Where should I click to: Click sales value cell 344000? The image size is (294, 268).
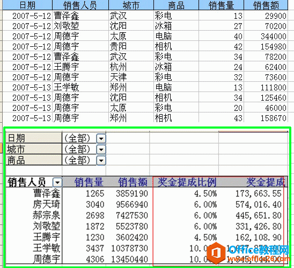coord(274,36)
